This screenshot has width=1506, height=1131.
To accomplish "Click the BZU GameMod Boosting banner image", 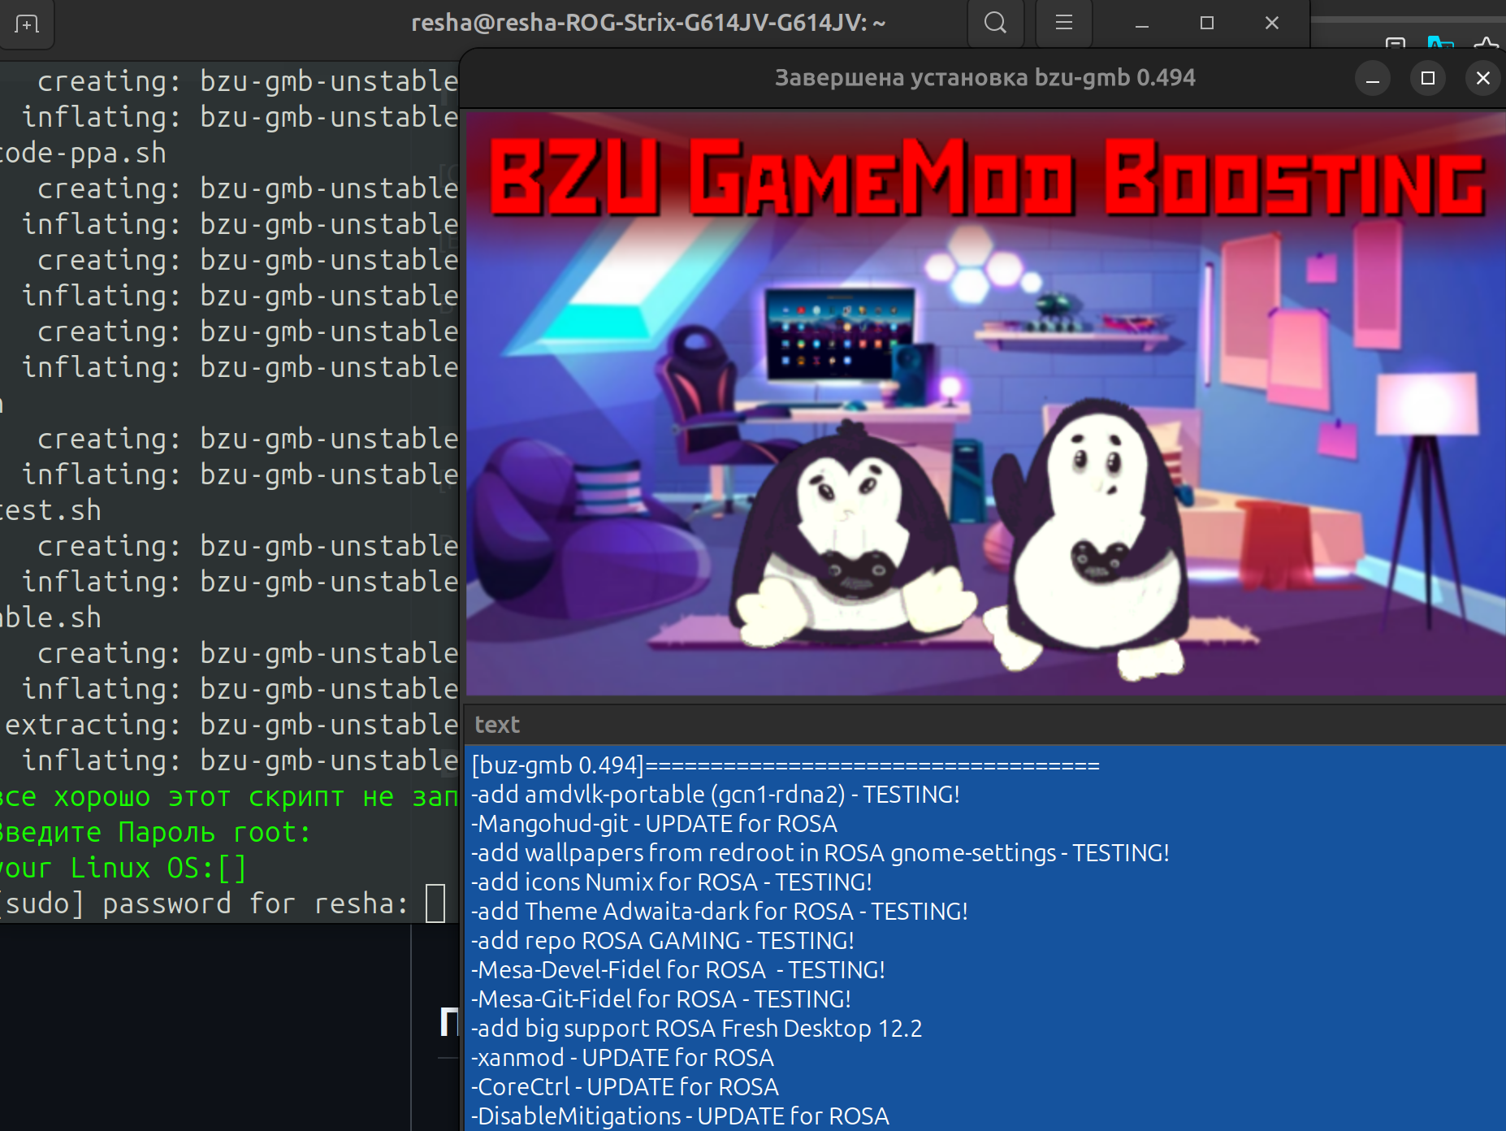I will 985,404.
